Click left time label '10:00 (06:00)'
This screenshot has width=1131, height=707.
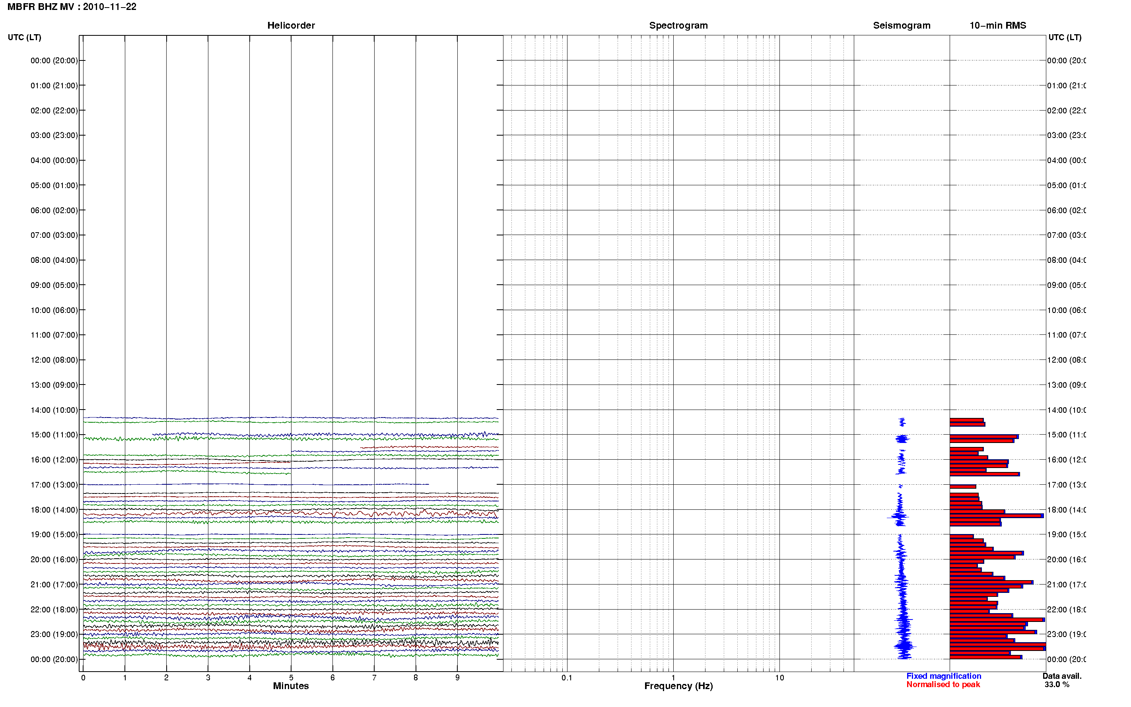coord(54,310)
